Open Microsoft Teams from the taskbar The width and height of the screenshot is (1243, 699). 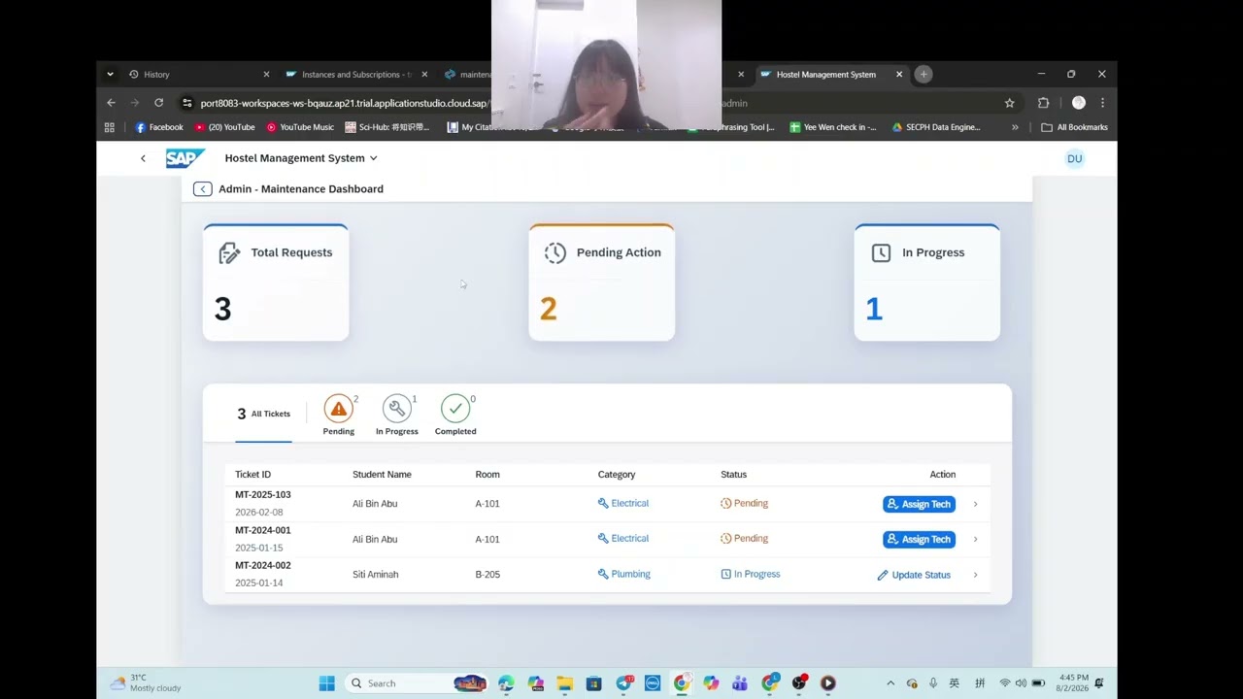pos(740,683)
